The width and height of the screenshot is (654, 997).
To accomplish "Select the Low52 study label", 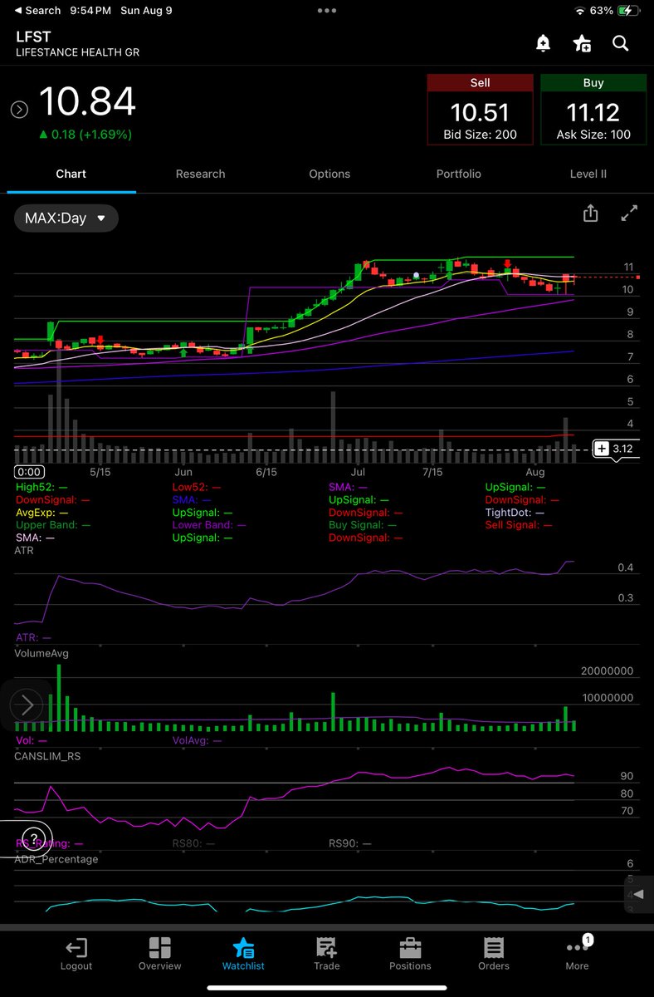I will click(196, 487).
